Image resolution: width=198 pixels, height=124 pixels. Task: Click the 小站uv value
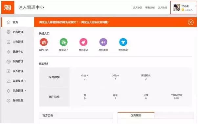(x=85, y=79)
